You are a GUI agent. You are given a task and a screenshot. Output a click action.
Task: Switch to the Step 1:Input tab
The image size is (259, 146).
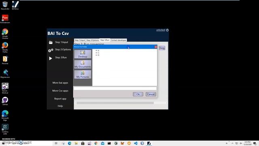(x=80, y=40)
